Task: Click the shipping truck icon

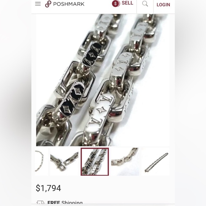Action: click(40, 202)
